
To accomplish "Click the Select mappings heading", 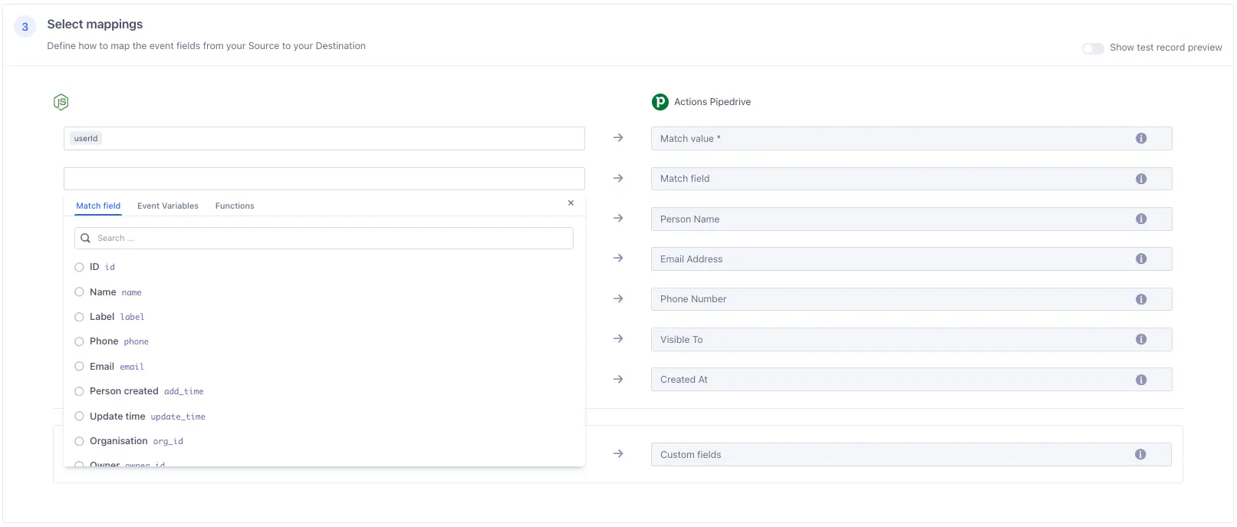I will pos(95,25).
